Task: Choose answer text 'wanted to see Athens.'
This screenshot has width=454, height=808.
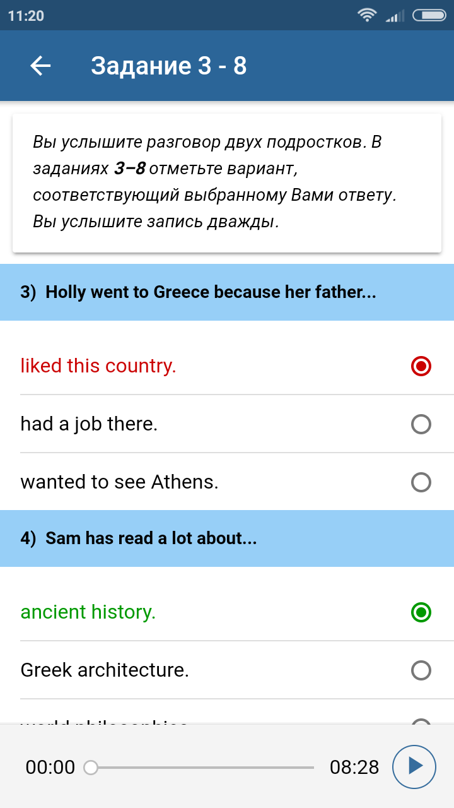Action: point(119,482)
